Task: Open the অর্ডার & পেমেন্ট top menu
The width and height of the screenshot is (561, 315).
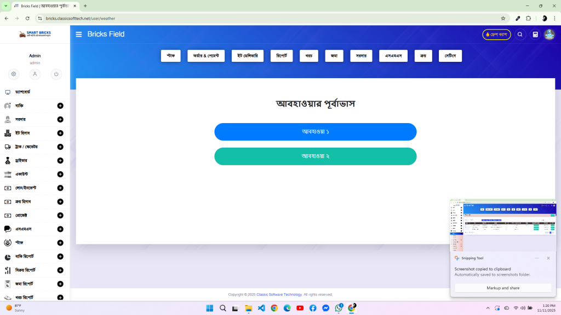Action: [x=206, y=56]
